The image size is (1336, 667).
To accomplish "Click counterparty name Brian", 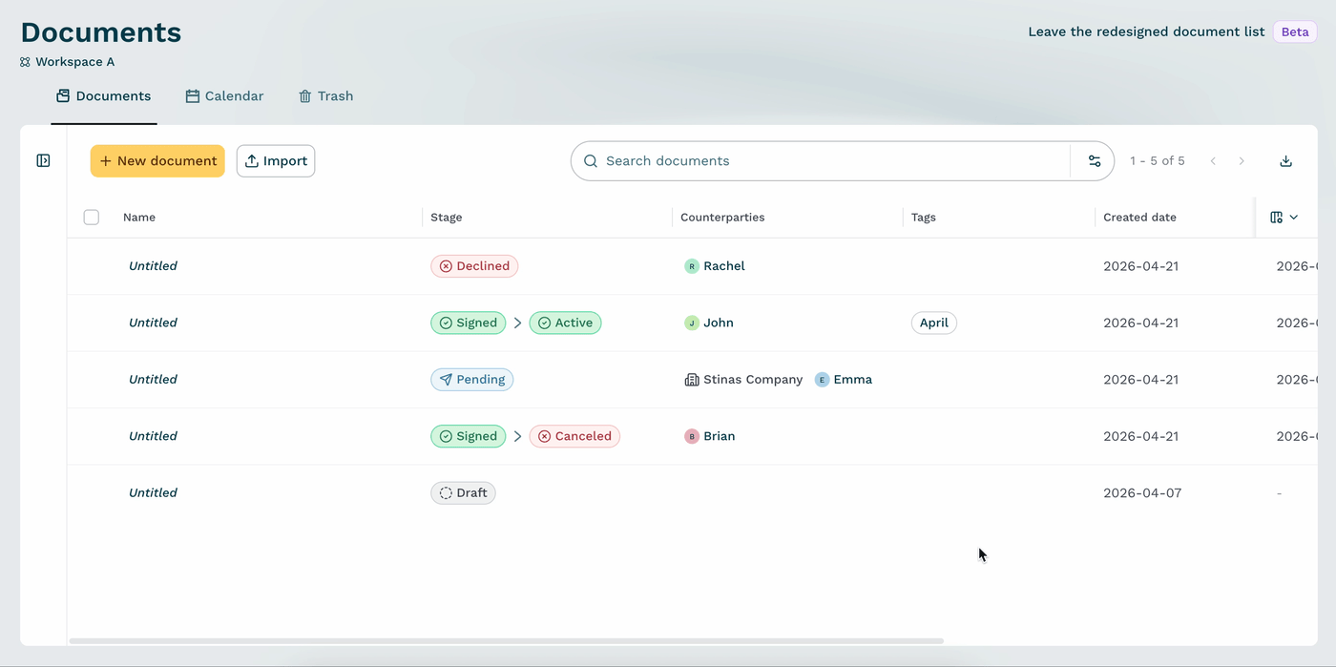I will pos(720,436).
